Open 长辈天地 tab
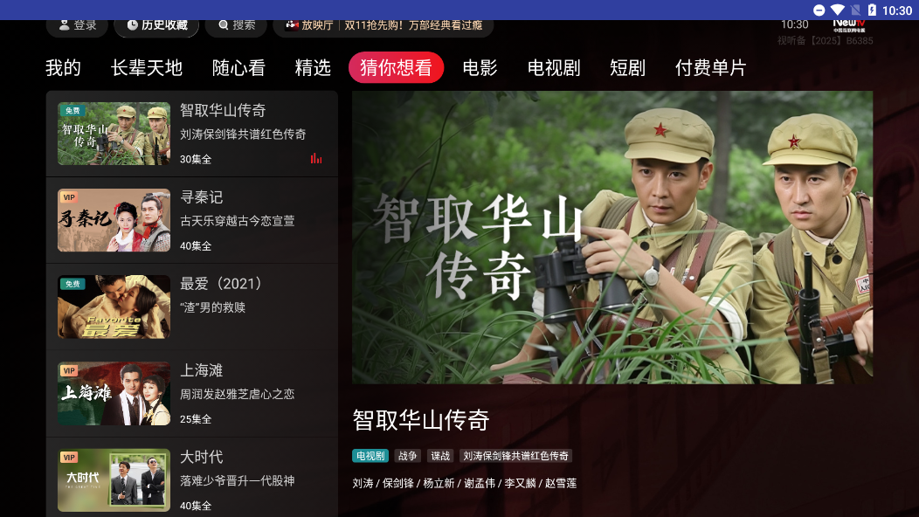This screenshot has width=919, height=517. point(147,68)
